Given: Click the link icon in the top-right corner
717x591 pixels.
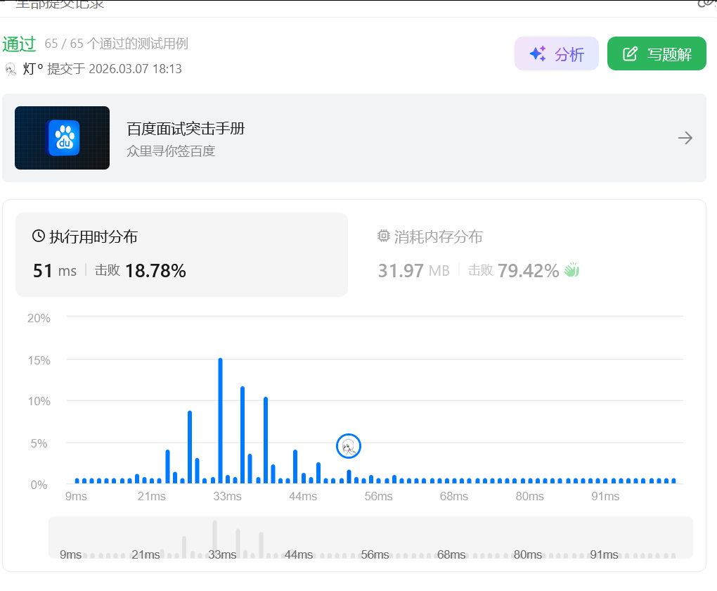Looking at the screenshot, I should [x=706, y=4].
